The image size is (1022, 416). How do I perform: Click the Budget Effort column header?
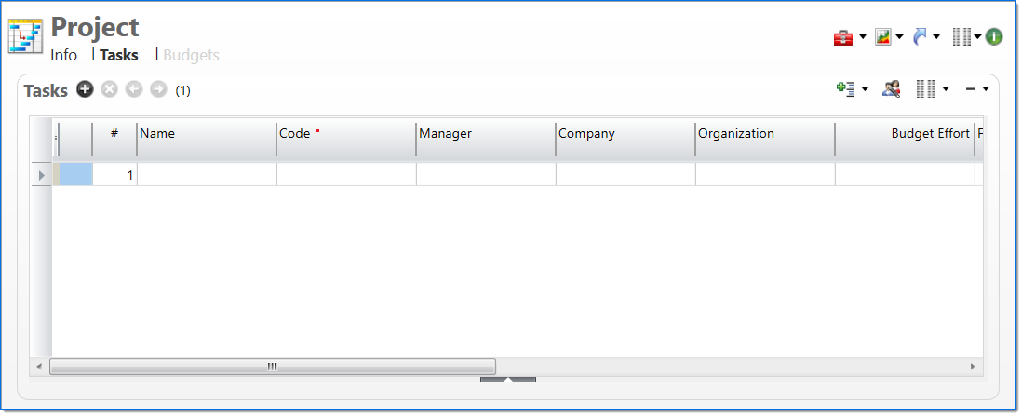(903, 134)
